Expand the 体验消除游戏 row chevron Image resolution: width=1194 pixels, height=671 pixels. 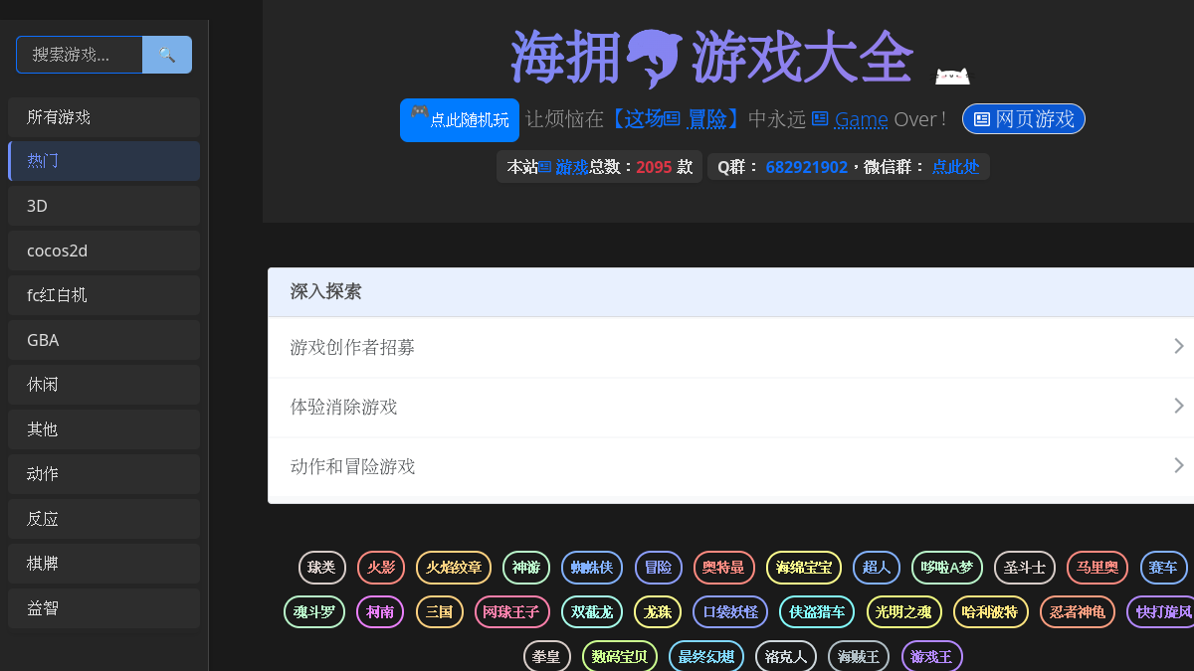click(x=1179, y=406)
